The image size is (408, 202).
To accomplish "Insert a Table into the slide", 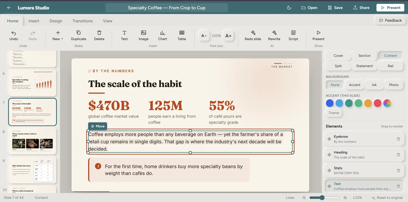I will coord(182,36).
